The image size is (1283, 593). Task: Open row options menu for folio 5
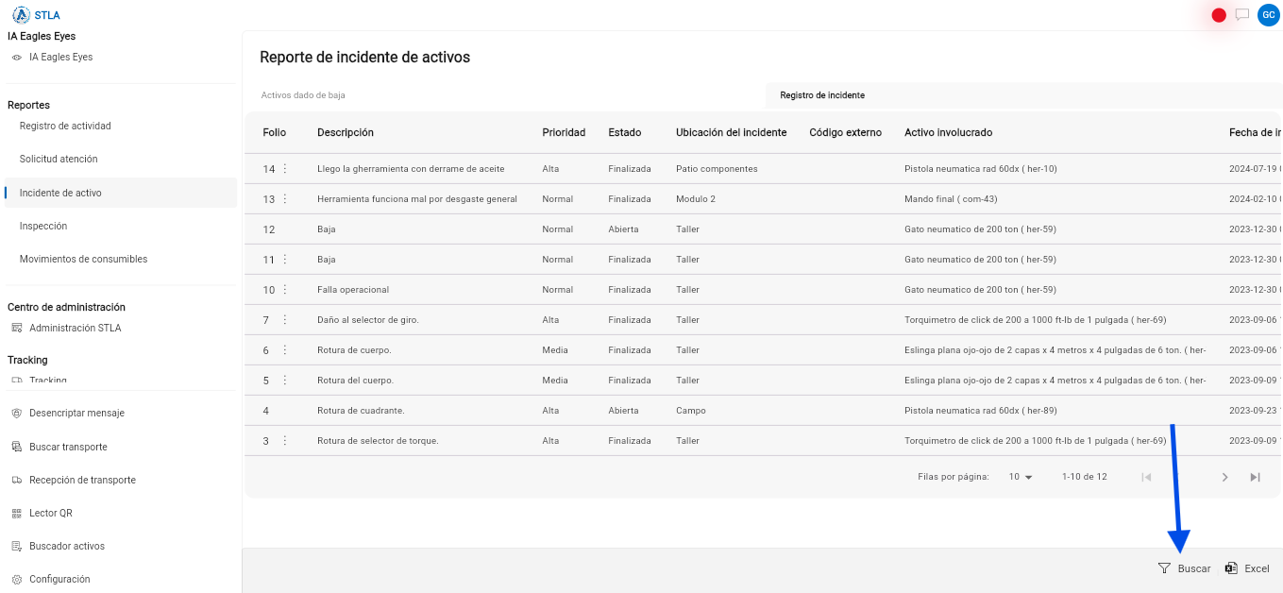tap(285, 381)
